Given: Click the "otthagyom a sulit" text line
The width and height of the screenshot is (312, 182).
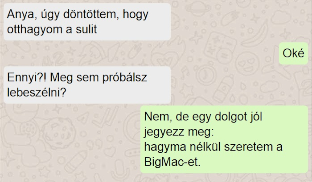Looking at the screenshot, I should 52,29.
